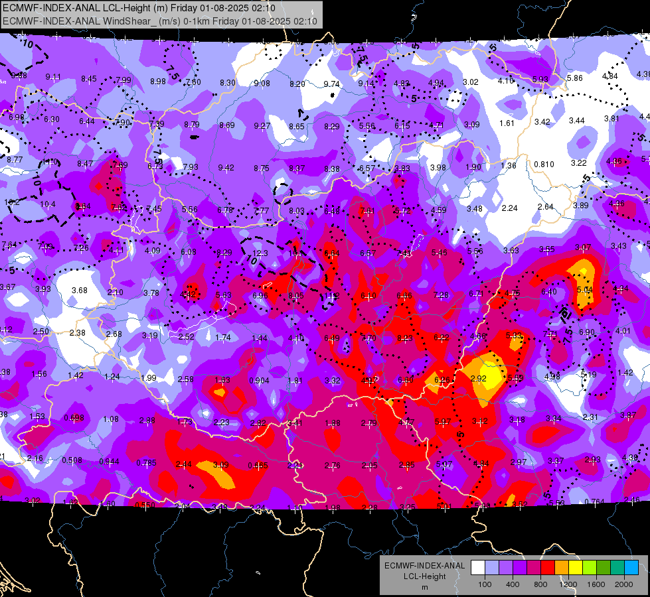
Task: Click the WindShear 0-1km title line
Action: [x=159, y=21]
